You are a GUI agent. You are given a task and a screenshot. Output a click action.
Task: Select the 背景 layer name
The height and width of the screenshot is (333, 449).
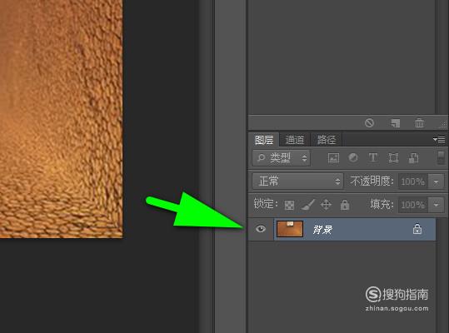point(322,230)
